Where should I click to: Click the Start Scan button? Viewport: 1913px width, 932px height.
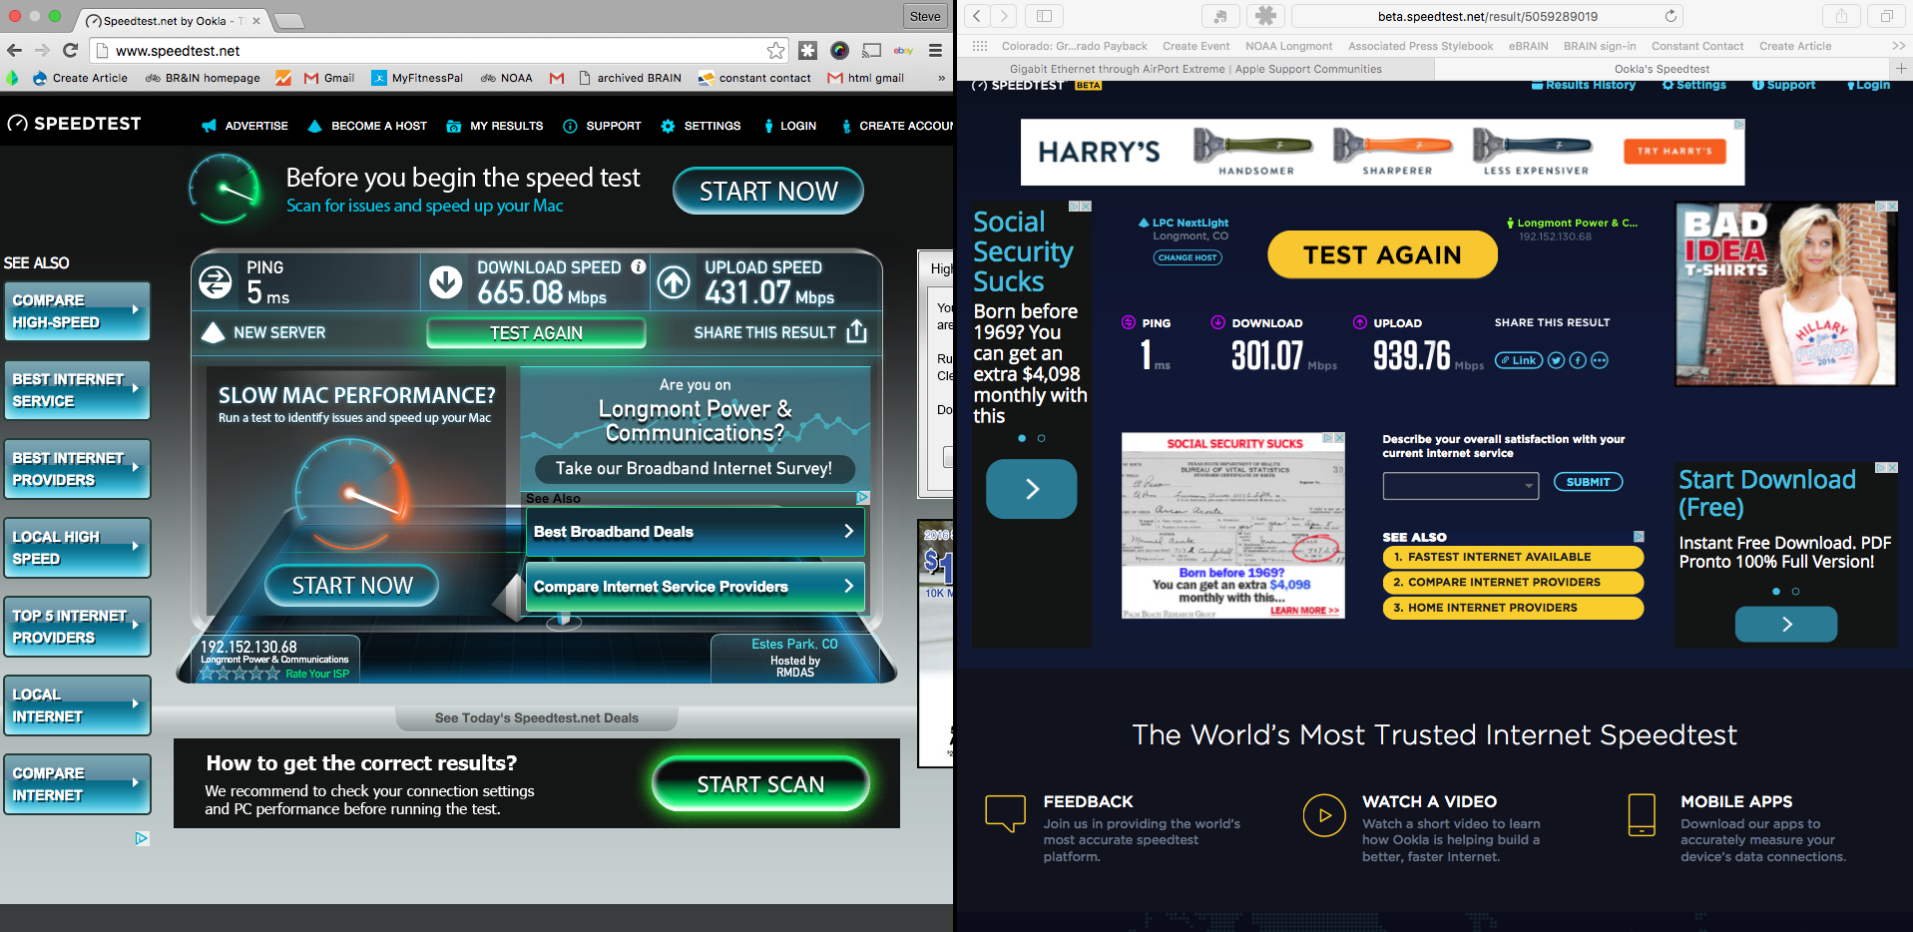click(760, 784)
